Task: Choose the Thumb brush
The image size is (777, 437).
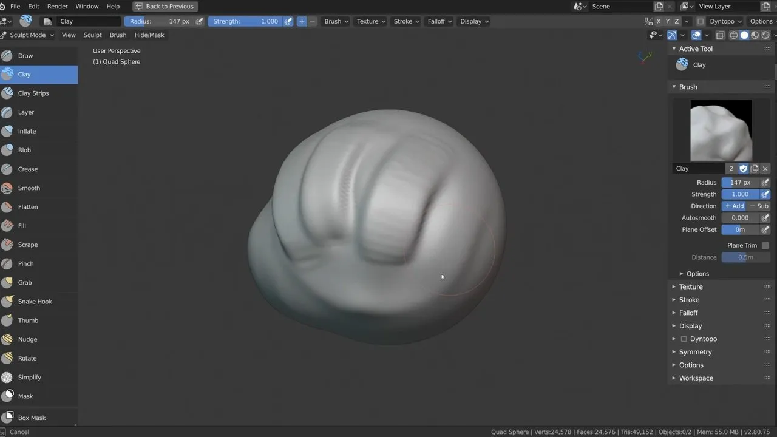Action: pos(39,320)
